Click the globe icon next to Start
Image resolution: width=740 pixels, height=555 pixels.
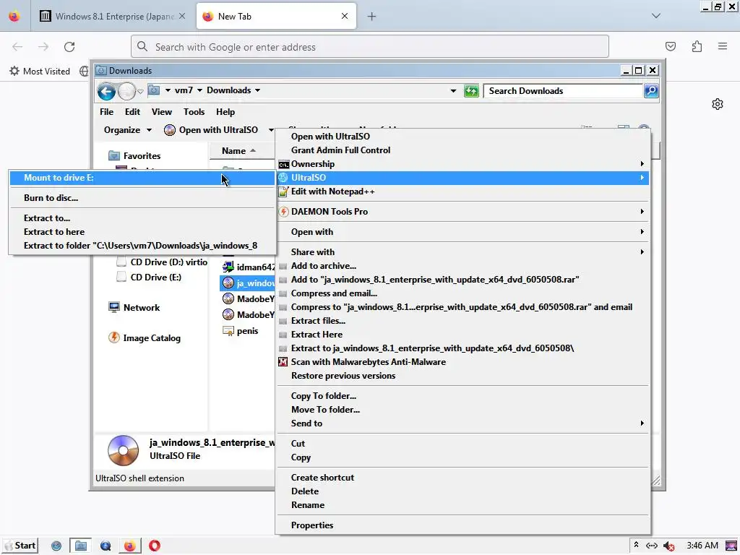(56, 546)
